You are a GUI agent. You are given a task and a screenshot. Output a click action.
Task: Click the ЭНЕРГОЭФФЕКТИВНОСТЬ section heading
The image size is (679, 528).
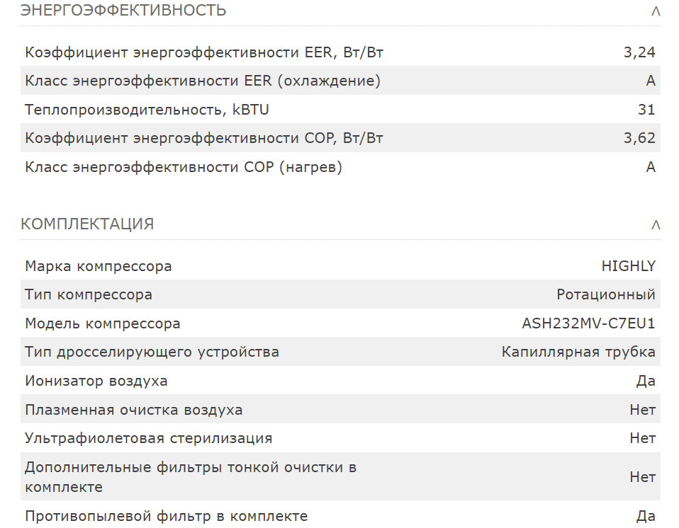click(x=123, y=10)
